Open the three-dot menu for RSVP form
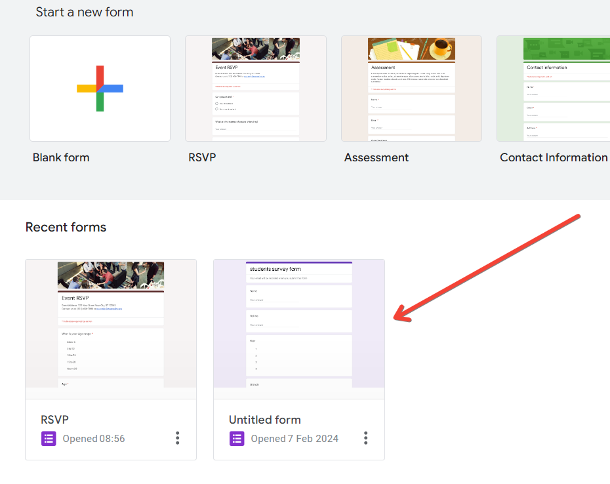This screenshot has height=484, width=610. coord(178,438)
